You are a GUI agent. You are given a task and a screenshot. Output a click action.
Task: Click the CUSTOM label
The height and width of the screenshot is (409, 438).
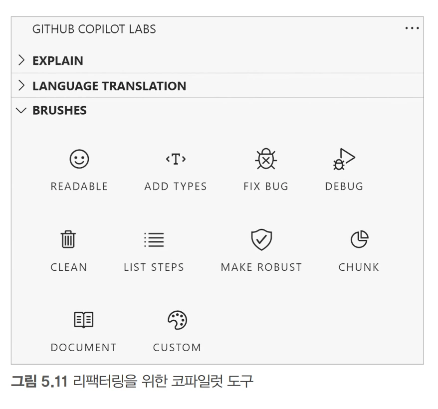(x=177, y=347)
